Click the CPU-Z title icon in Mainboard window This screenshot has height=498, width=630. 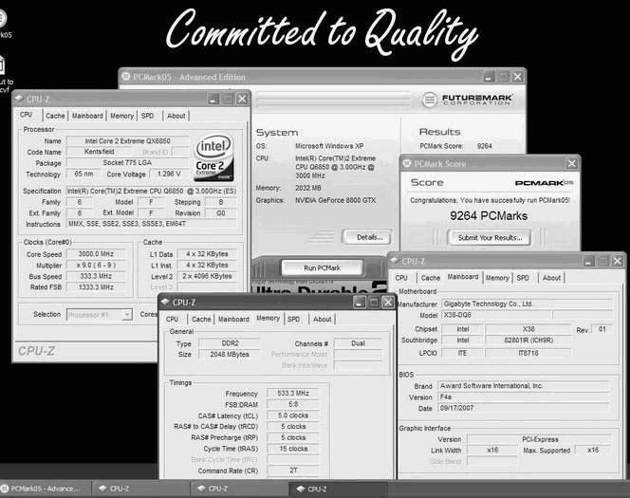point(395,261)
